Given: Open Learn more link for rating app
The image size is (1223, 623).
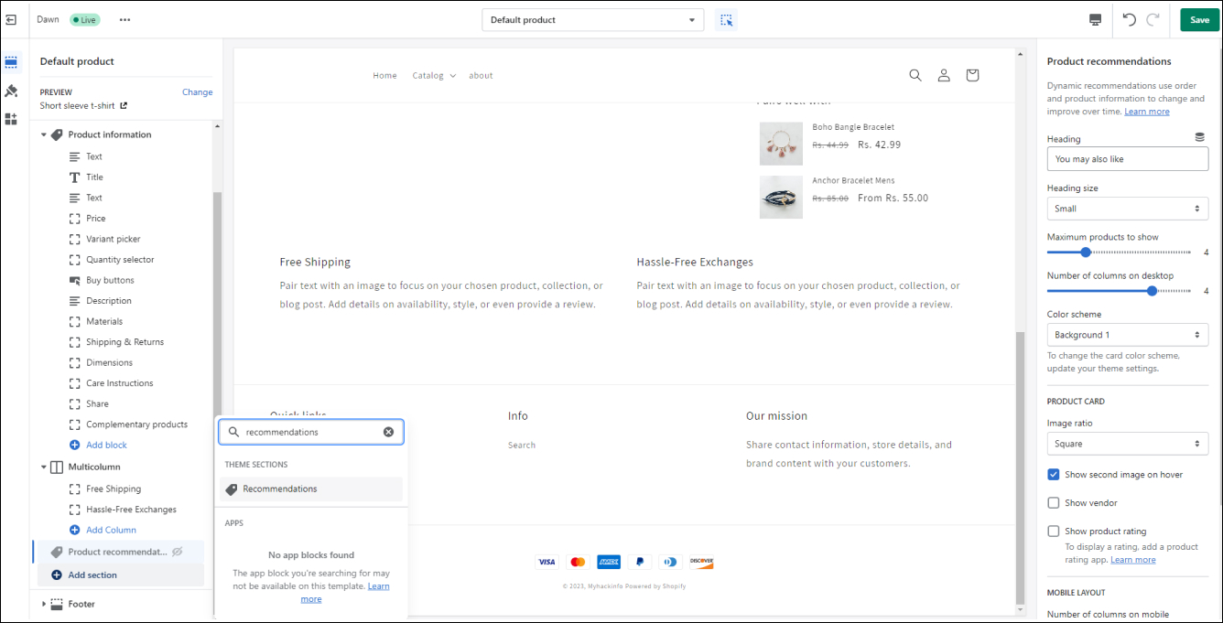Looking at the screenshot, I should (1133, 560).
